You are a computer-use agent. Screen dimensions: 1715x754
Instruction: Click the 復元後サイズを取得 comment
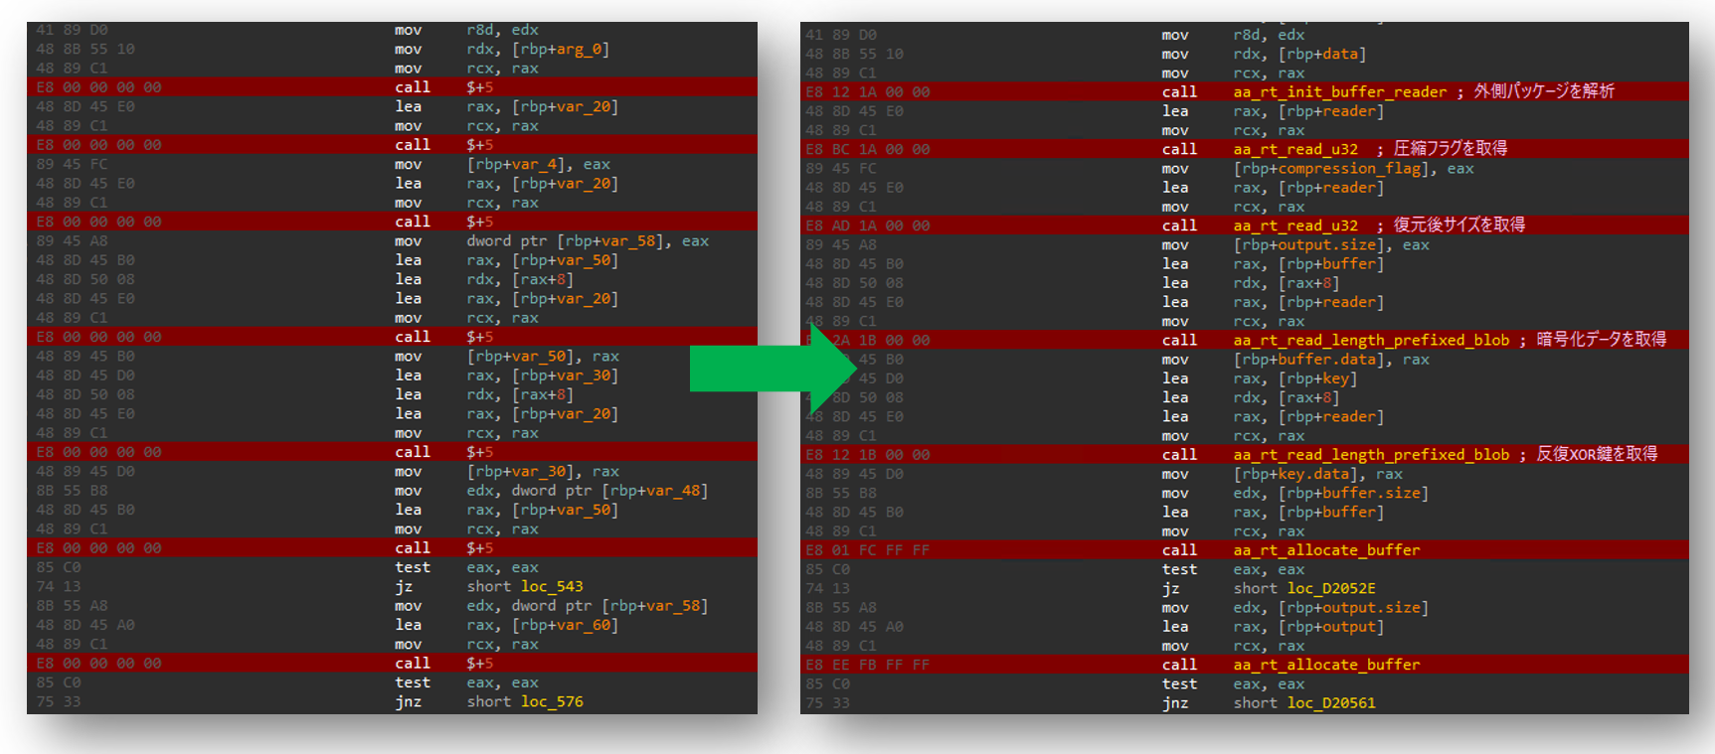coord(1459,226)
